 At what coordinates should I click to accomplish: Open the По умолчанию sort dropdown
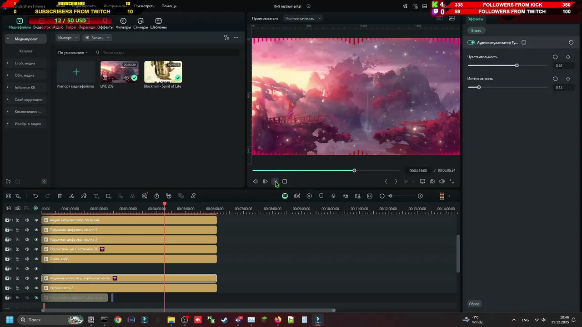tap(73, 53)
